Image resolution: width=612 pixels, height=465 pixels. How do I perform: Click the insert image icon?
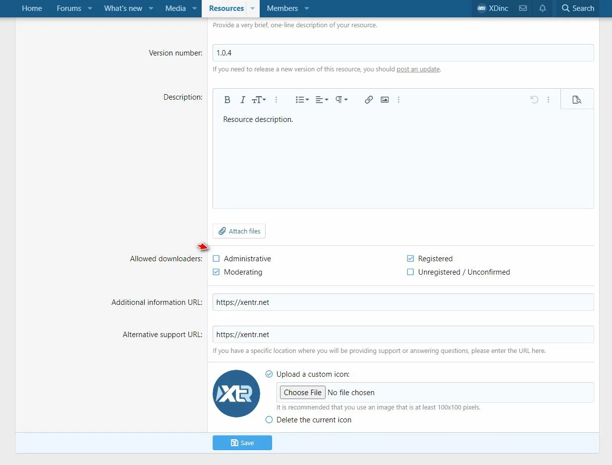[385, 100]
